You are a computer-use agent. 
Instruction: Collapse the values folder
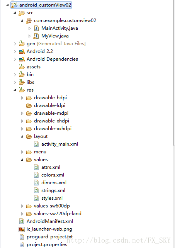click(x=22, y=160)
